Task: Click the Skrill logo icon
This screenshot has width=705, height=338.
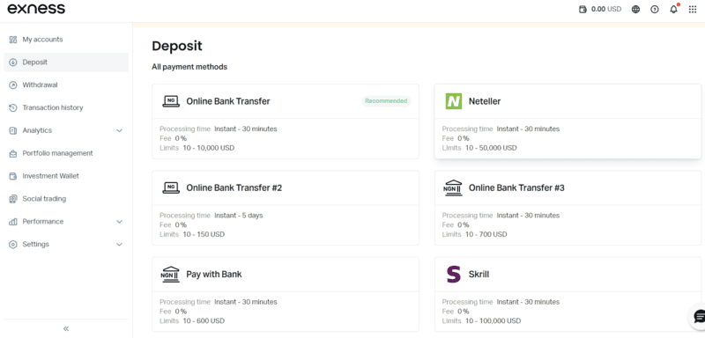Action: 454,275
